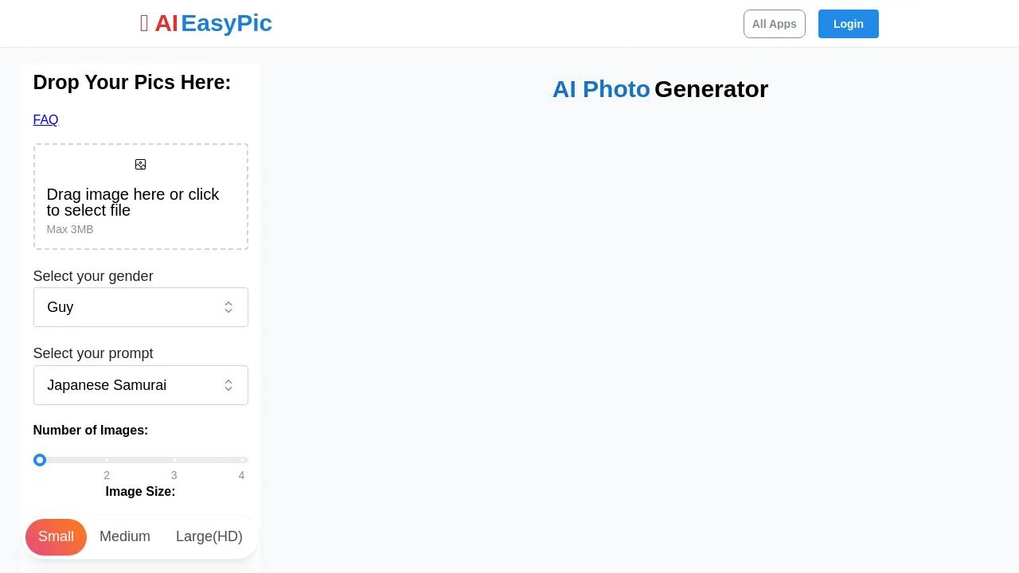Click the EasyPic logo text
Screen dimensions: 1019x573
pyautogui.click(x=226, y=24)
